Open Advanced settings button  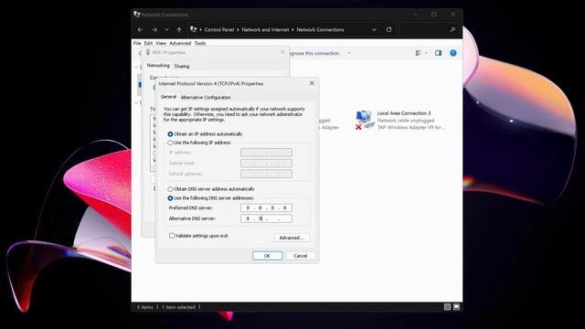(x=292, y=238)
